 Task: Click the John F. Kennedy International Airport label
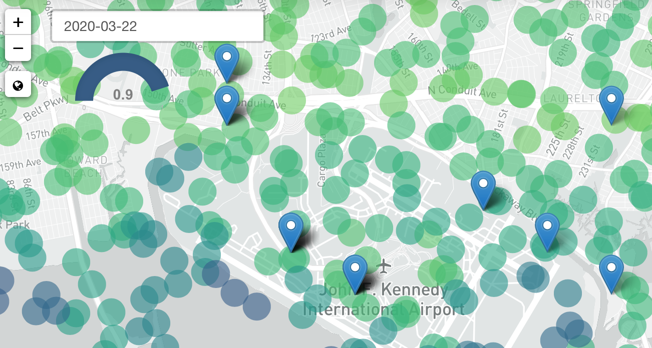[384, 299]
